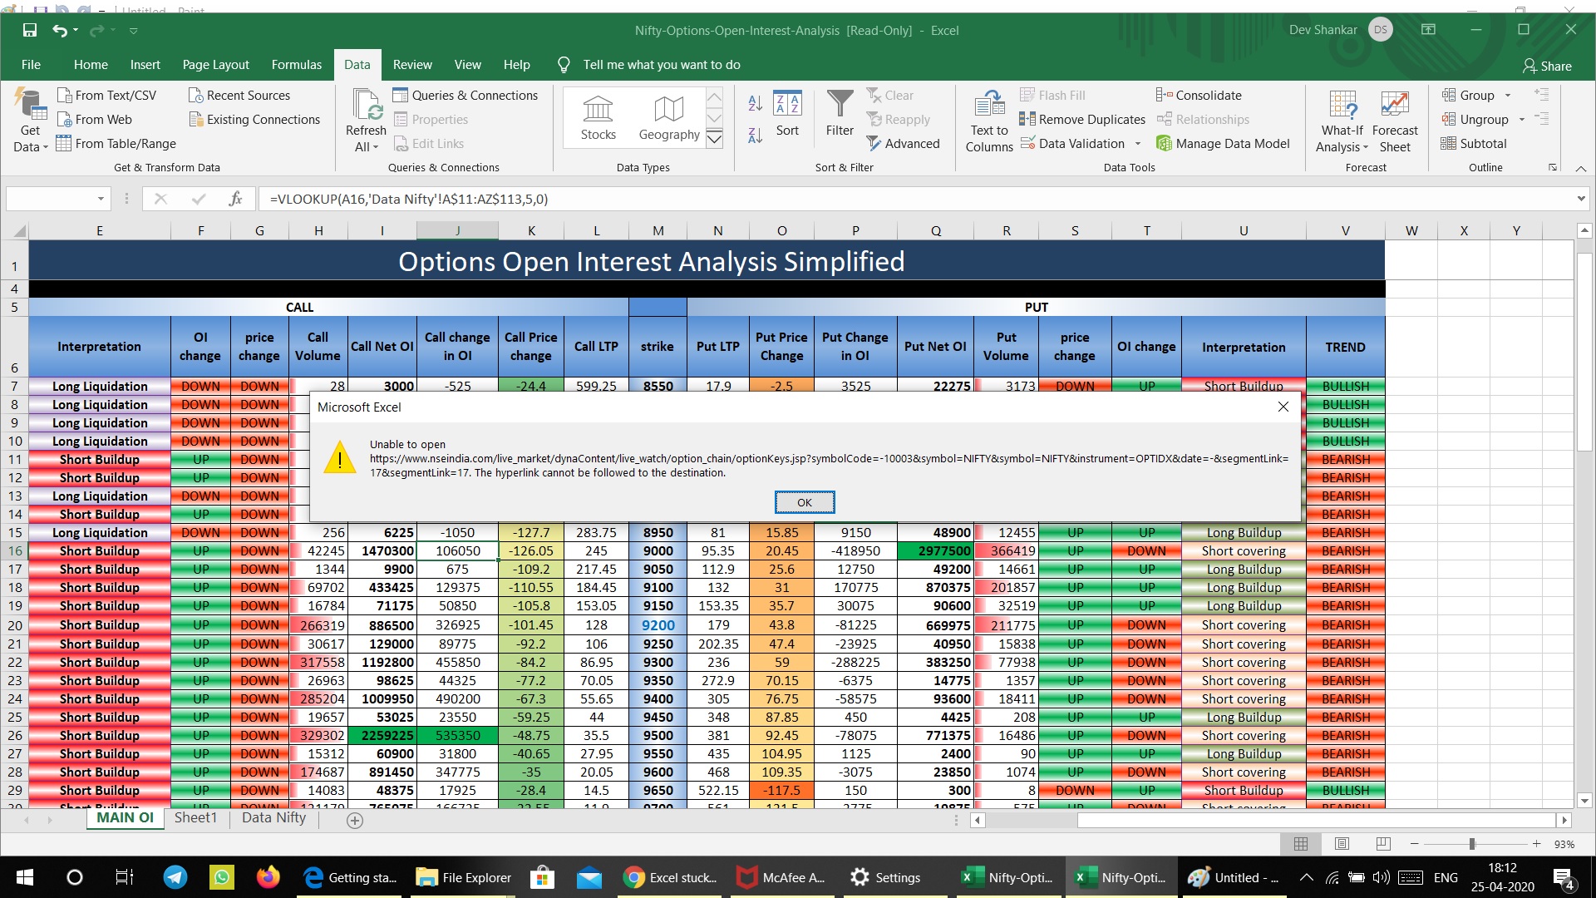Select the Geography data type
This screenshot has height=898, width=1596.
click(668, 117)
